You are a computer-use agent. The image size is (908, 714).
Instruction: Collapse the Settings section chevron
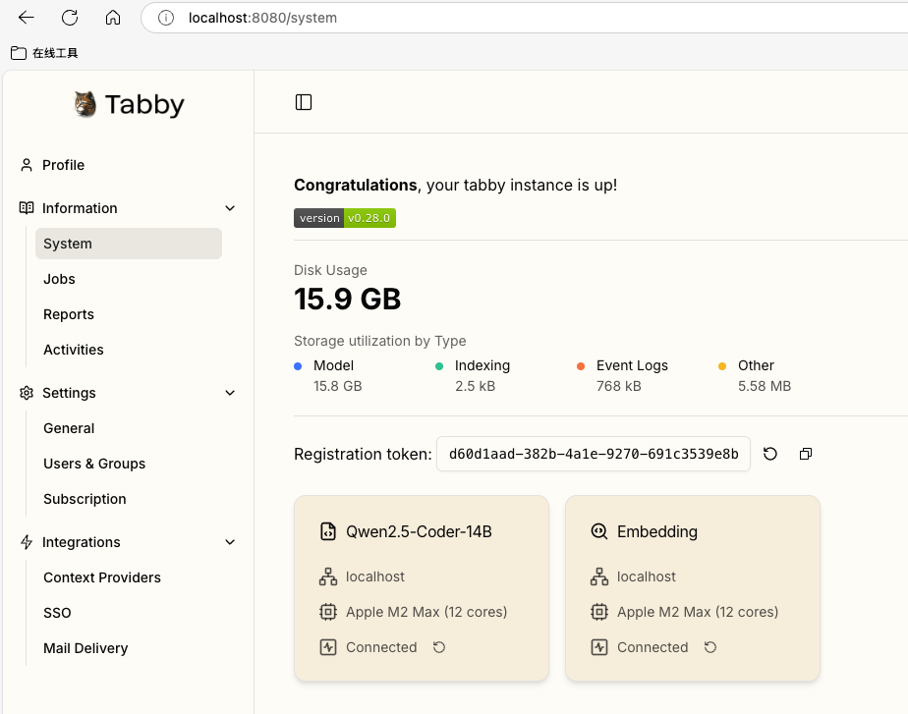pos(230,393)
